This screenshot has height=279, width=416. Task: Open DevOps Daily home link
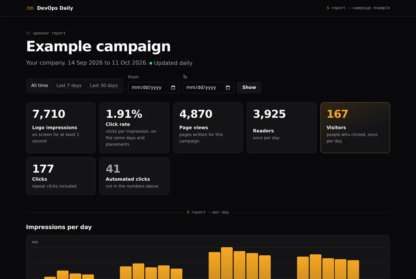point(50,8)
